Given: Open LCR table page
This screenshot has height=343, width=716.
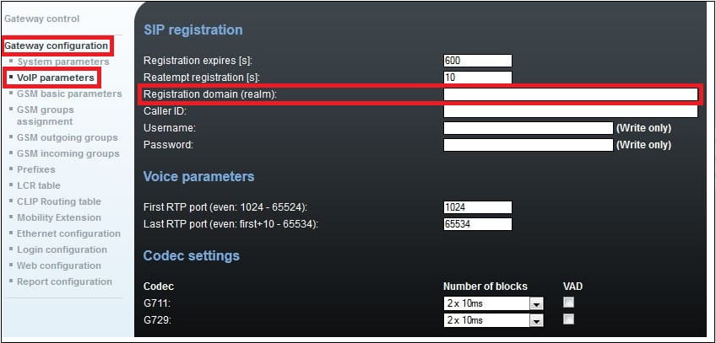Looking at the screenshot, I should tap(38, 185).
